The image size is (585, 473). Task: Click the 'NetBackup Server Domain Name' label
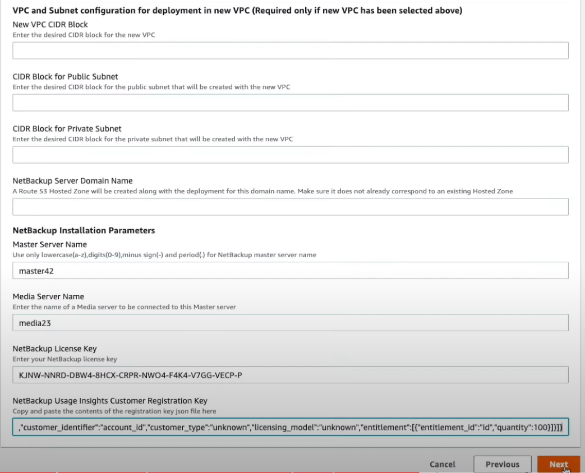[73, 181]
